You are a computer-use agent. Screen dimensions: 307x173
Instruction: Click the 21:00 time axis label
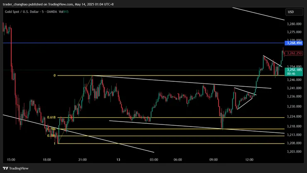(x=83, y=160)
